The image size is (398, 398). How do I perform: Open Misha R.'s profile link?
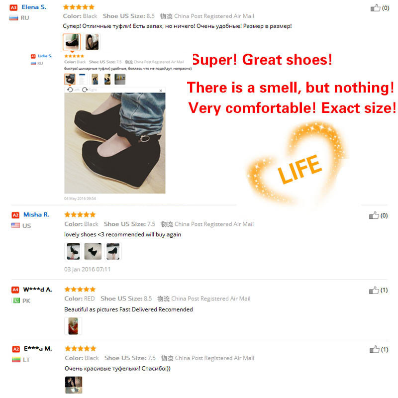click(x=36, y=215)
